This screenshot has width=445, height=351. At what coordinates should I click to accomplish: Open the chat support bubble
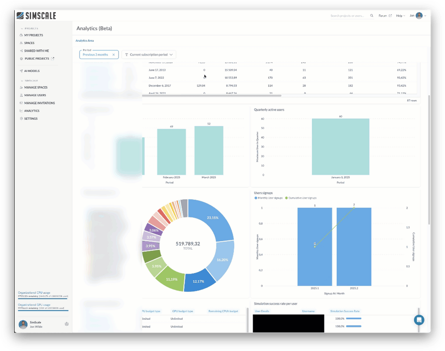(419, 320)
